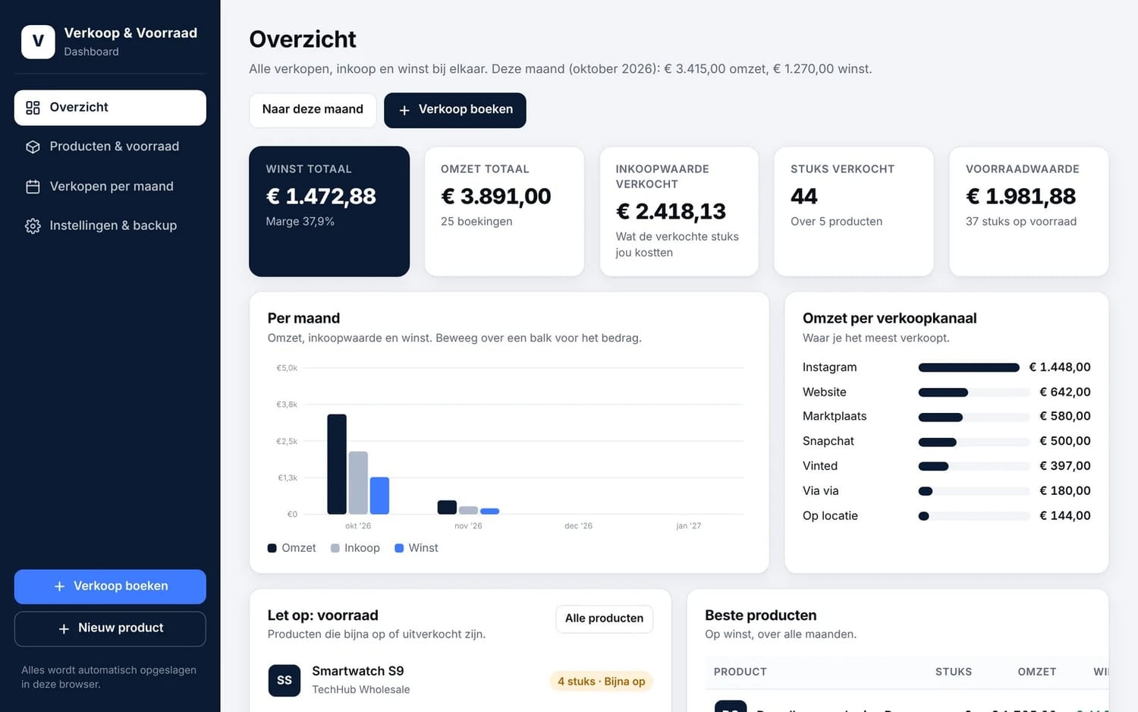
Task: Click the jan '27 axis label
Action: (689, 526)
